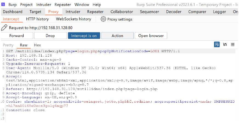239x123 pixels.
Task: Click the Accept-Language header line
Action: (x=41, y=97)
